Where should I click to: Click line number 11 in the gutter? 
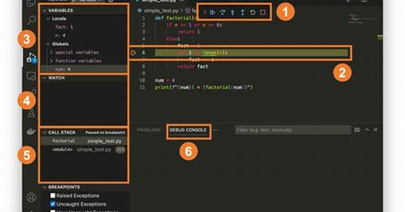tap(142, 87)
